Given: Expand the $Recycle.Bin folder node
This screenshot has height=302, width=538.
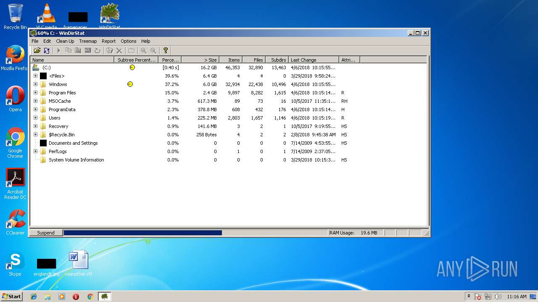Looking at the screenshot, I should (x=35, y=135).
